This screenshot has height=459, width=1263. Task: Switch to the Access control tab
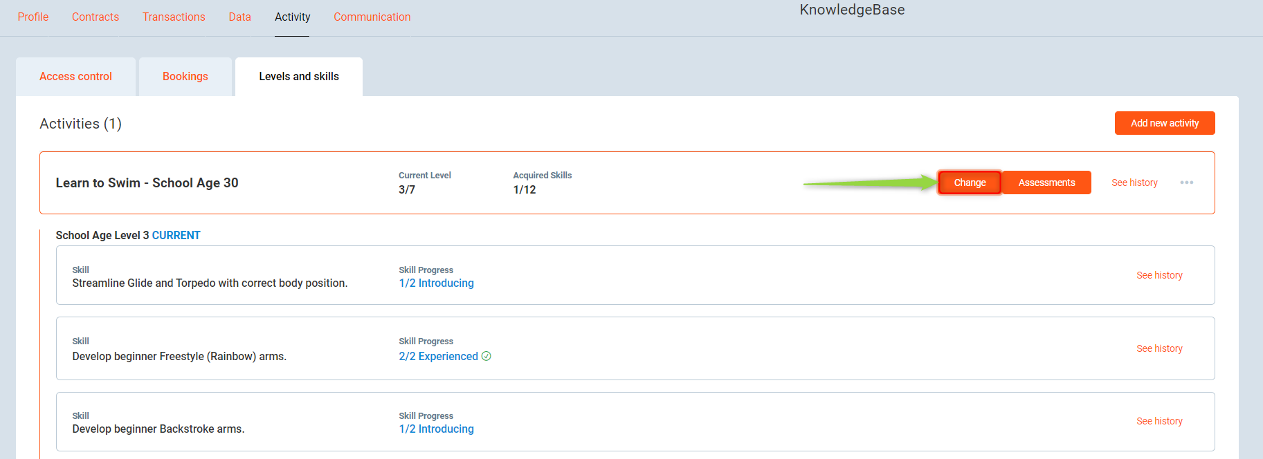(75, 77)
